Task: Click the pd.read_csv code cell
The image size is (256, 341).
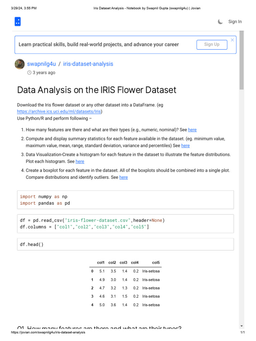Action: tap(125, 224)
